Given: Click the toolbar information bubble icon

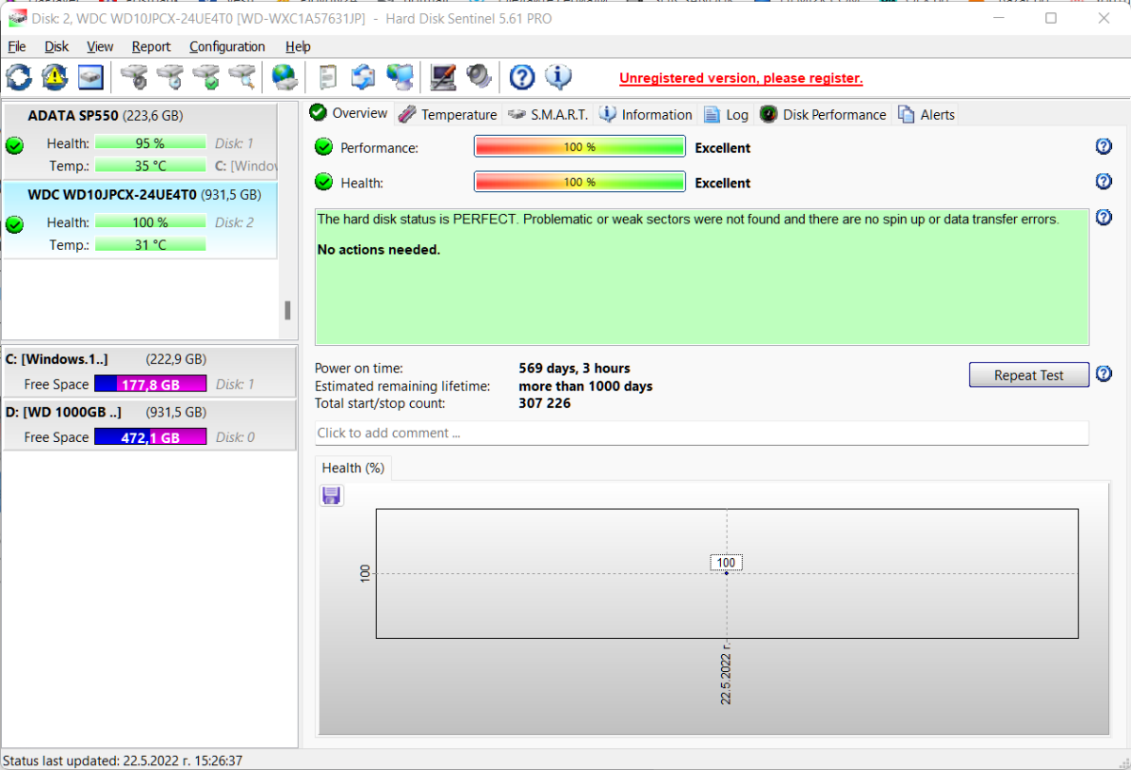Looking at the screenshot, I should [x=558, y=76].
